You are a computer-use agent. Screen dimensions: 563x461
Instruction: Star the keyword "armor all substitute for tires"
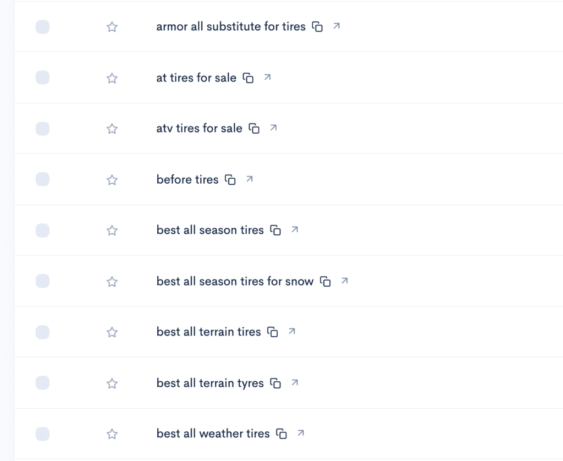coord(112,26)
